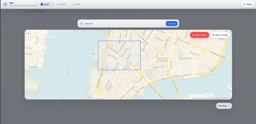Zoom out the map with minus button
This screenshot has width=256, height=124.
pyautogui.click(x=28, y=37)
